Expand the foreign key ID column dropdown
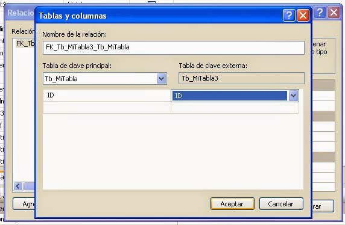 pos(293,96)
